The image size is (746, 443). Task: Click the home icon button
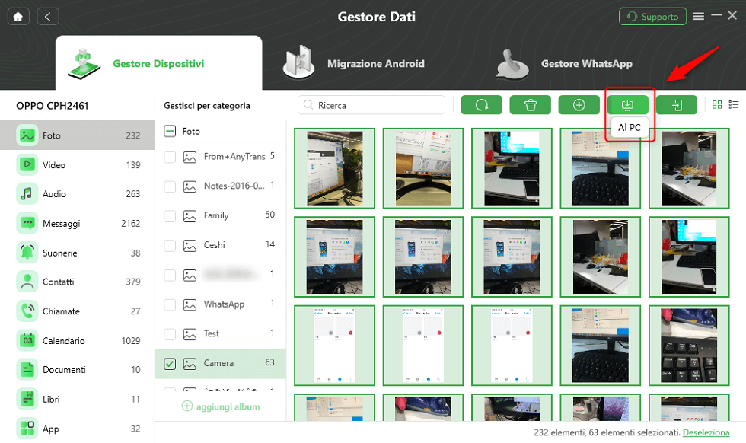pos(18,17)
